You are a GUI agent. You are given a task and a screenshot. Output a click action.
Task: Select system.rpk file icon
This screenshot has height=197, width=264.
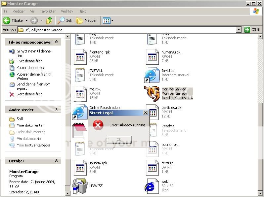coord(80,167)
